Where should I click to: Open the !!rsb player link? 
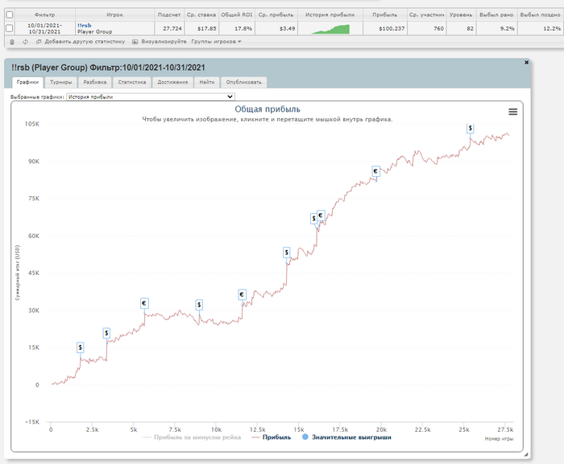[x=84, y=26]
